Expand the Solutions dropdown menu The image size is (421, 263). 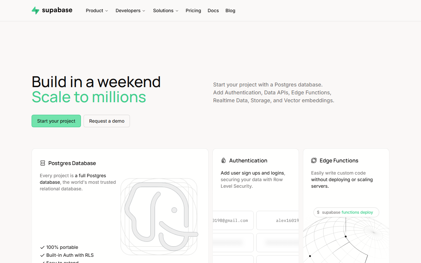click(x=166, y=11)
